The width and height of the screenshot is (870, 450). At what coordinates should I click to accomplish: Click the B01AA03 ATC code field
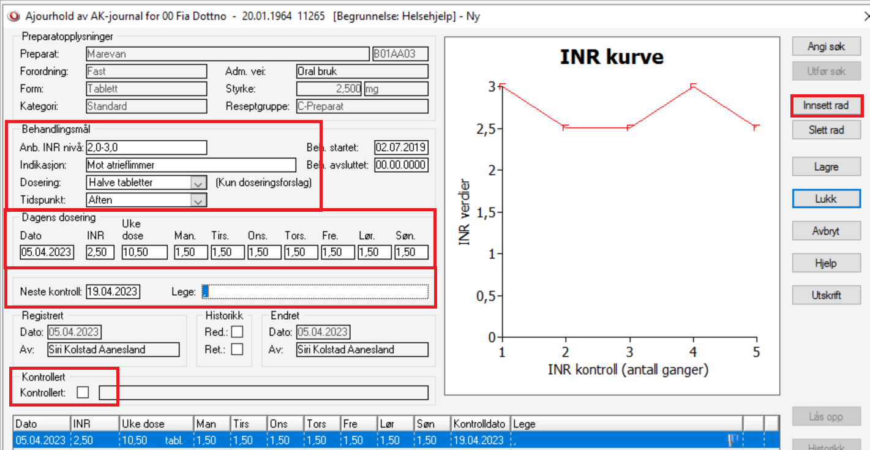[x=400, y=54]
